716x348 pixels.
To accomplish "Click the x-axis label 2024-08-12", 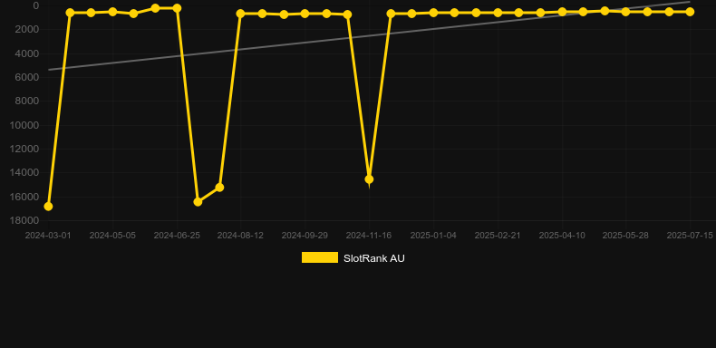I will coord(240,236).
